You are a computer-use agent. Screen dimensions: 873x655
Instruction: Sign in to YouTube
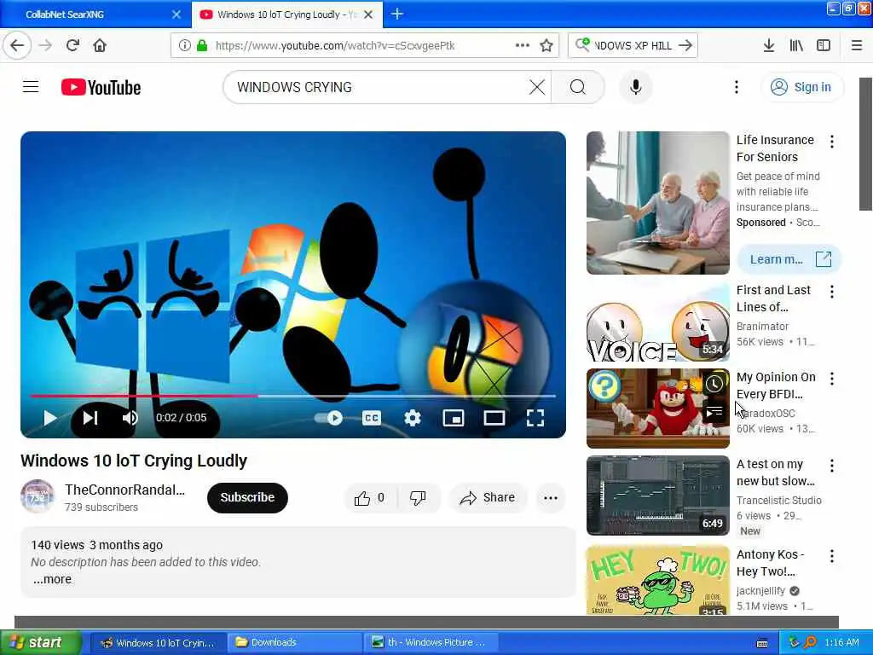[802, 87]
